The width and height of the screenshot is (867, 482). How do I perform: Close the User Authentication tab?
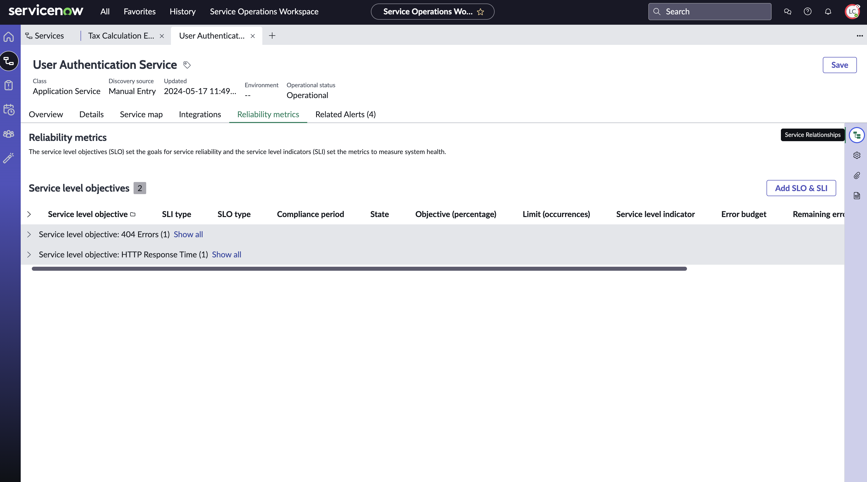pos(253,36)
